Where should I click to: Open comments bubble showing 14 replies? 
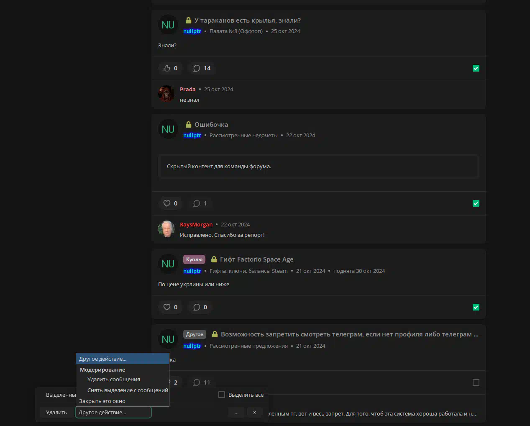tap(201, 68)
